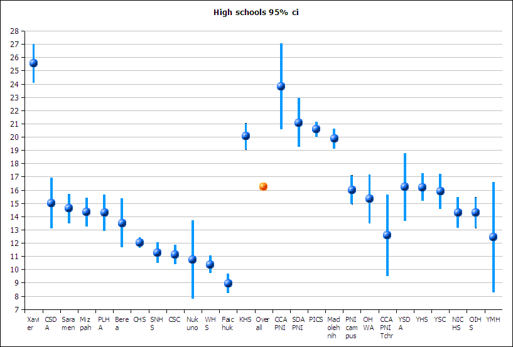The image size is (513, 347).
Task: Click the SNHS data marker
Action: coord(157,252)
